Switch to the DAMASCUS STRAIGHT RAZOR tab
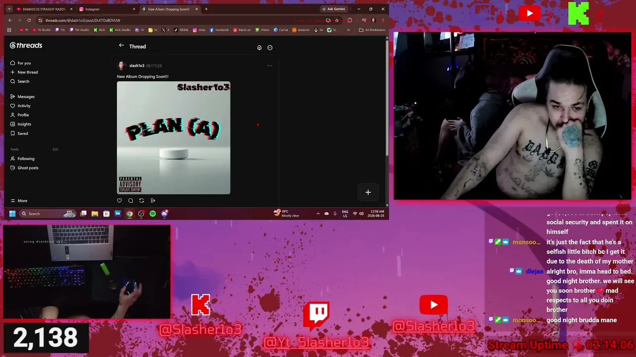 (x=45, y=9)
